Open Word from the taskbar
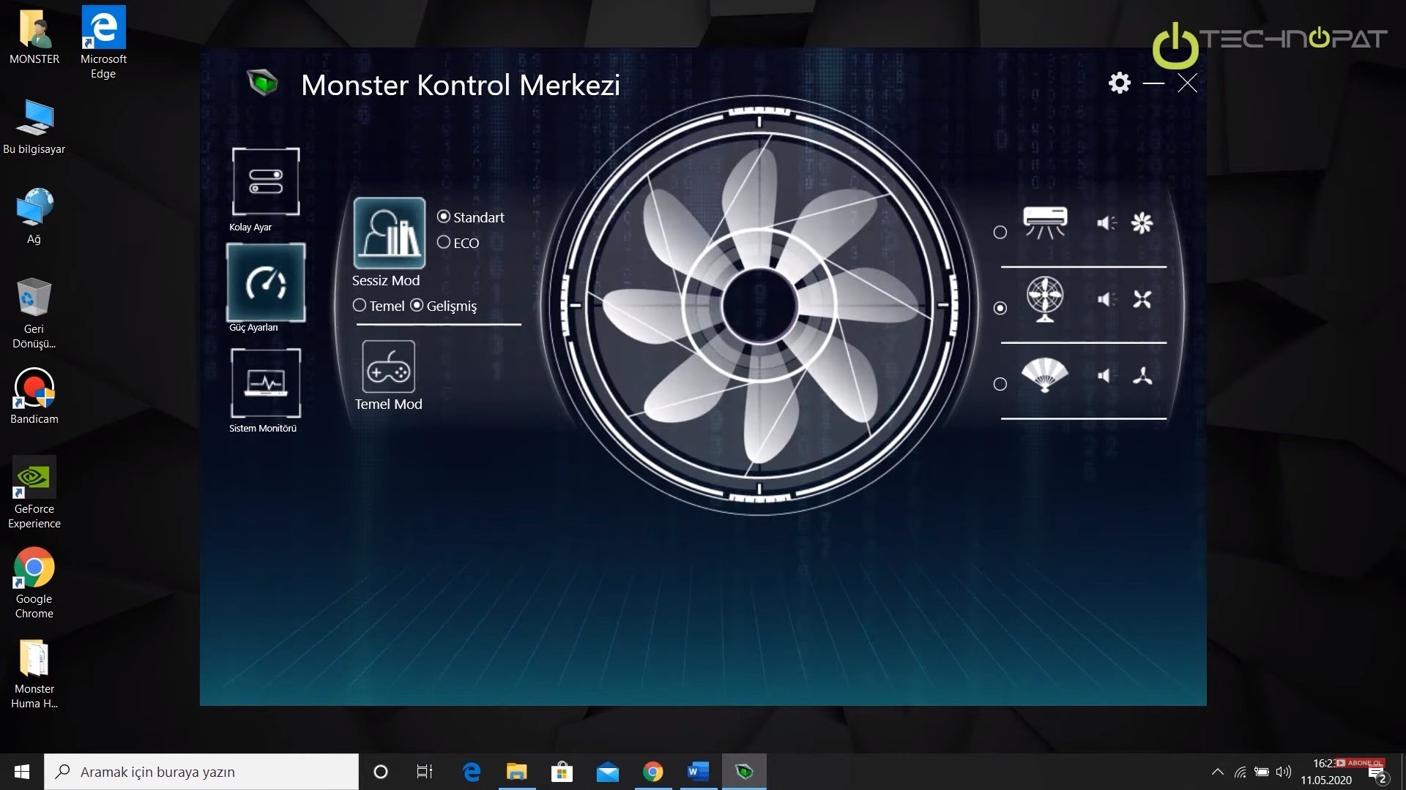1406x790 pixels. pos(698,772)
